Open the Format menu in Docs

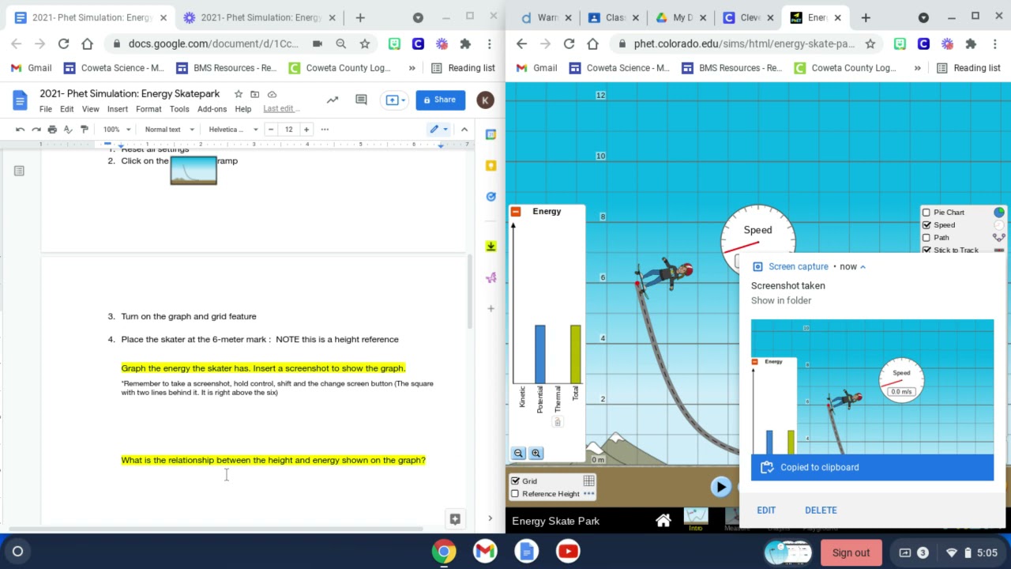(x=148, y=109)
